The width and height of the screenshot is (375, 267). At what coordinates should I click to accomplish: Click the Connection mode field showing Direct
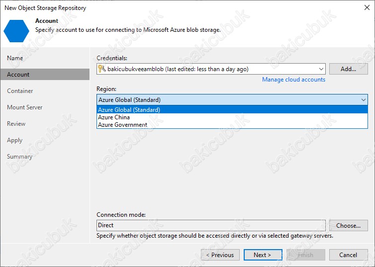tap(211, 225)
